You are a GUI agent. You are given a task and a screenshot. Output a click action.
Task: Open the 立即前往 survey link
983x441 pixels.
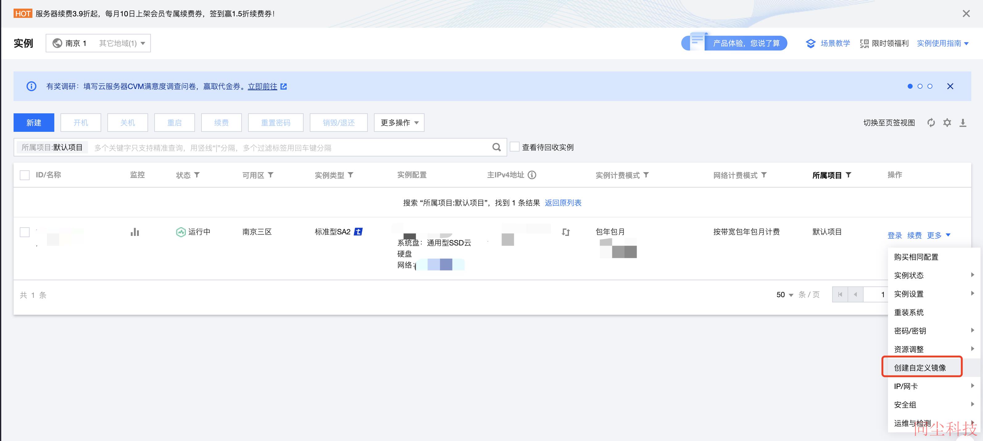click(x=263, y=87)
